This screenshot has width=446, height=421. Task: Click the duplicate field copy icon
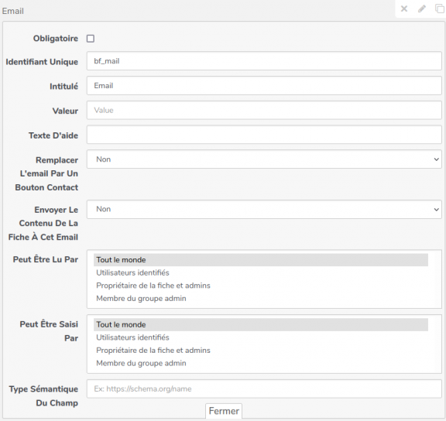coord(440,9)
